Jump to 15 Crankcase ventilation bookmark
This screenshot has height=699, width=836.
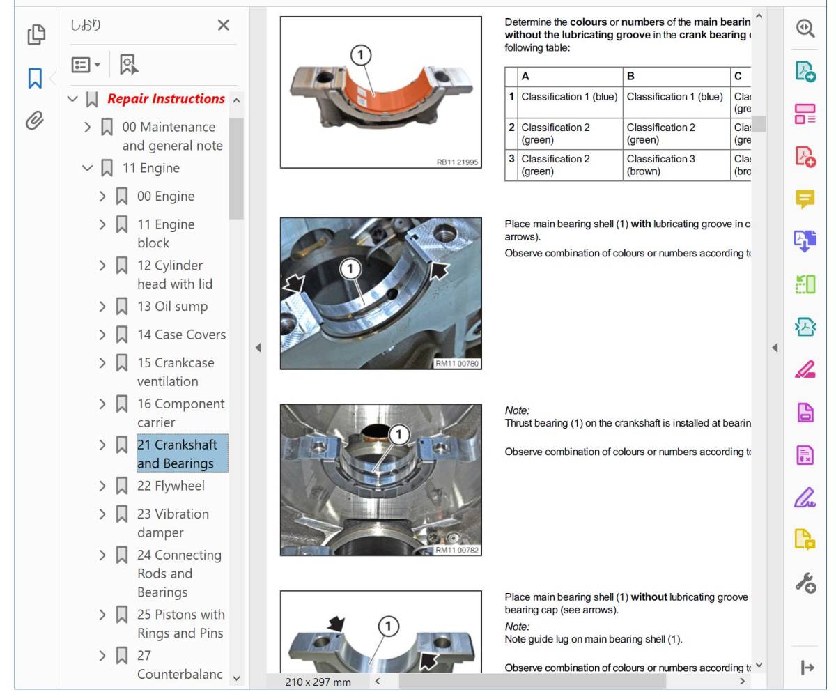(176, 372)
